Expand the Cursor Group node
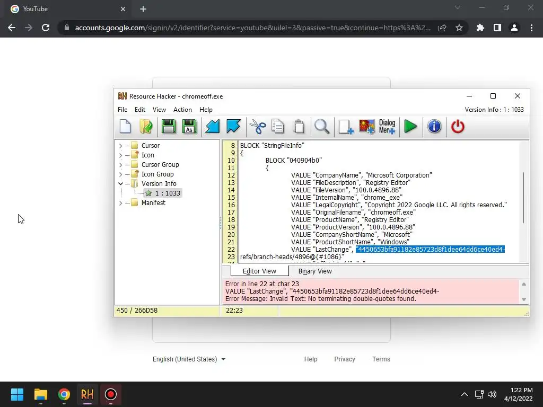 (x=120, y=165)
